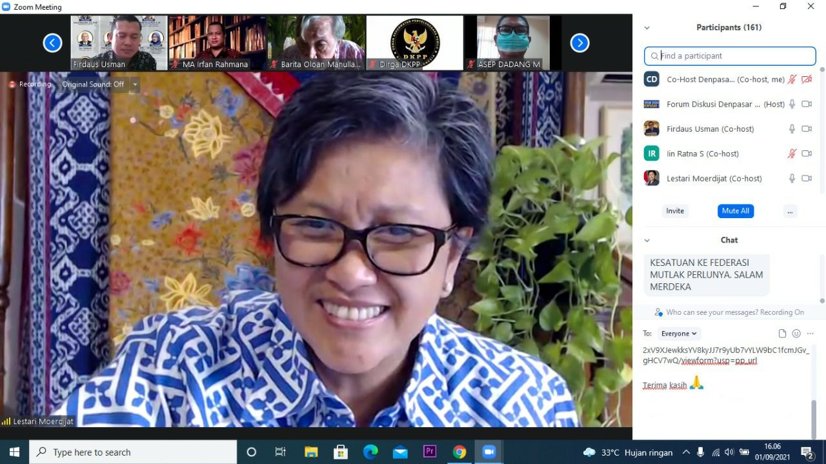Viewport: 826px width, 464px height.
Task: Open the notification center icon
Action: [x=807, y=452]
